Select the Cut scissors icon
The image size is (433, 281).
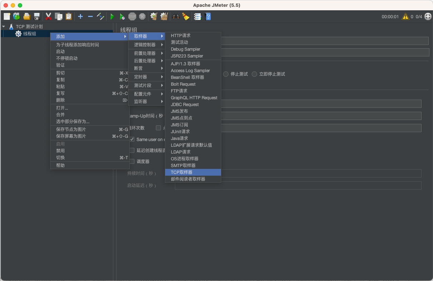pyautogui.click(x=48, y=16)
